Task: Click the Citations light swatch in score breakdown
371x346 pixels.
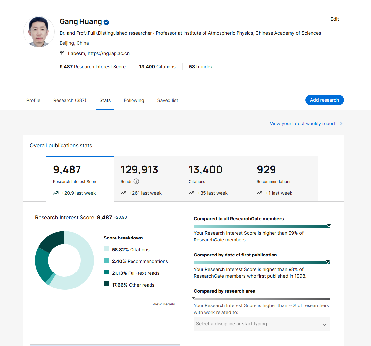Action: 106,249
